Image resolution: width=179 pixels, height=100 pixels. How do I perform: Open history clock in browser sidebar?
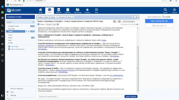point(3,61)
